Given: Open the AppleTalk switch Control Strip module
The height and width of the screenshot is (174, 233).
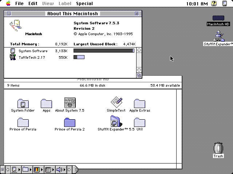Looking at the screenshot, I should [x=16, y=170].
